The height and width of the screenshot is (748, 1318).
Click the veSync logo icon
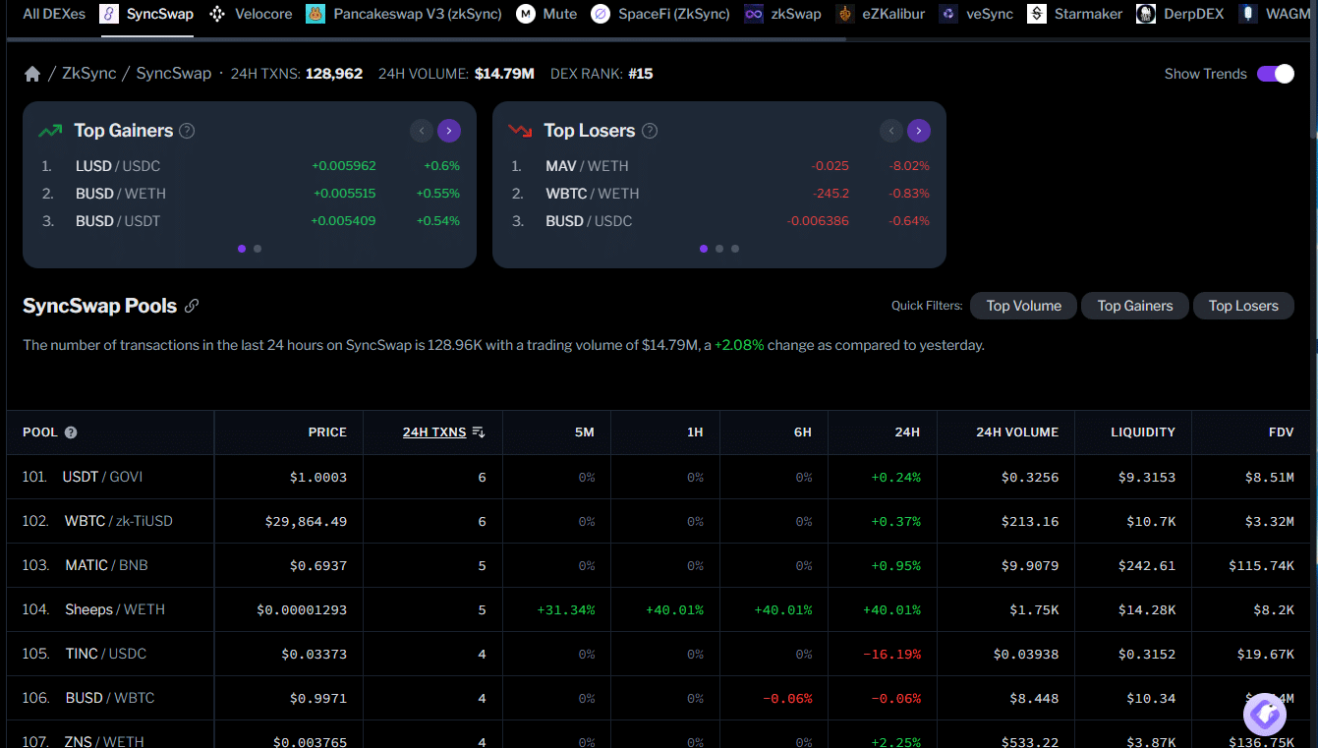pyautogui.click(x=948, y=14)
